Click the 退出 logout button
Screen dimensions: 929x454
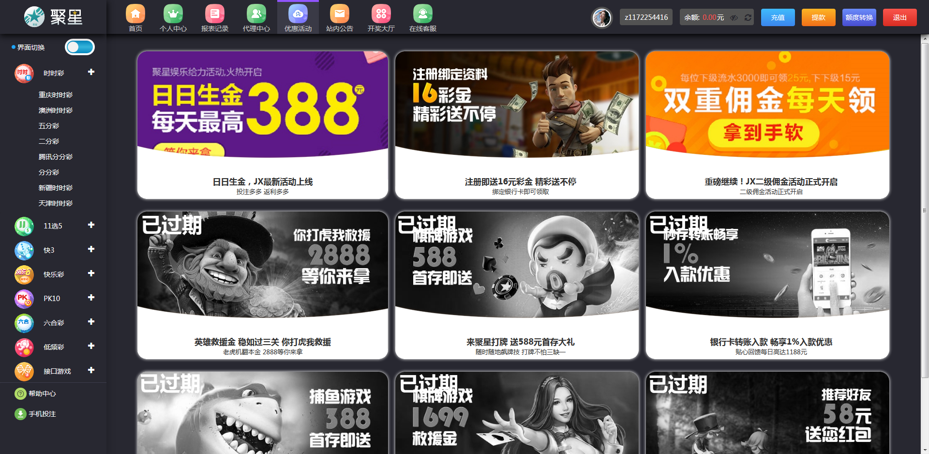click(x=900, y=17)
